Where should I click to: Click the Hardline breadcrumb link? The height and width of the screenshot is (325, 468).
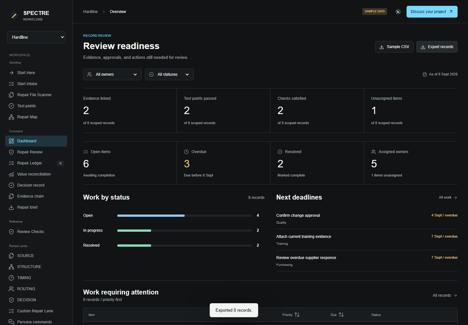(90, 12)
